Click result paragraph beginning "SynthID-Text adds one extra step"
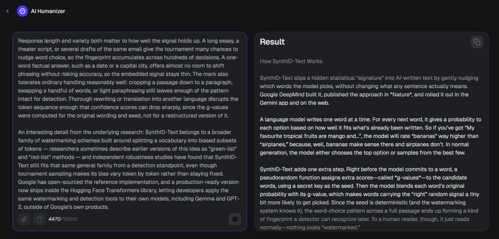Screen dimensions: 499x239 tap(370, 198)
